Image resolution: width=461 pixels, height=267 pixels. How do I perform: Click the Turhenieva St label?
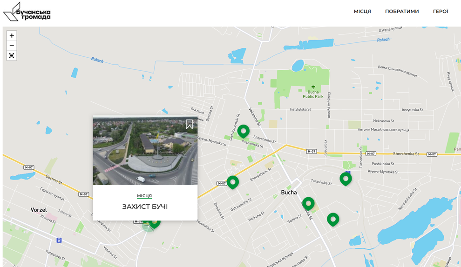click(361, 157)
